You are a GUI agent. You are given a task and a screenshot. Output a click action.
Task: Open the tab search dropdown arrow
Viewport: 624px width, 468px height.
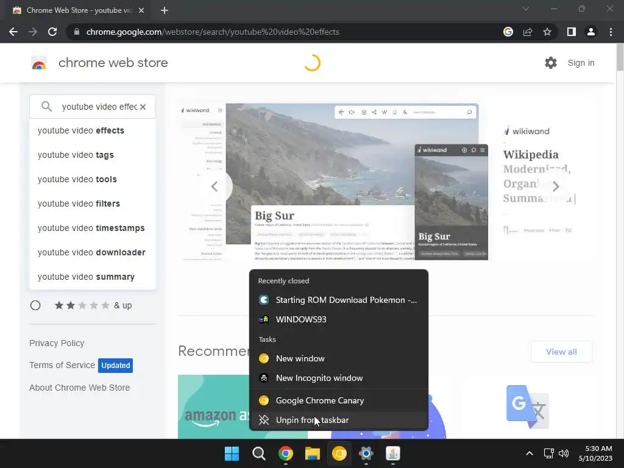click(x=526, y=9)
